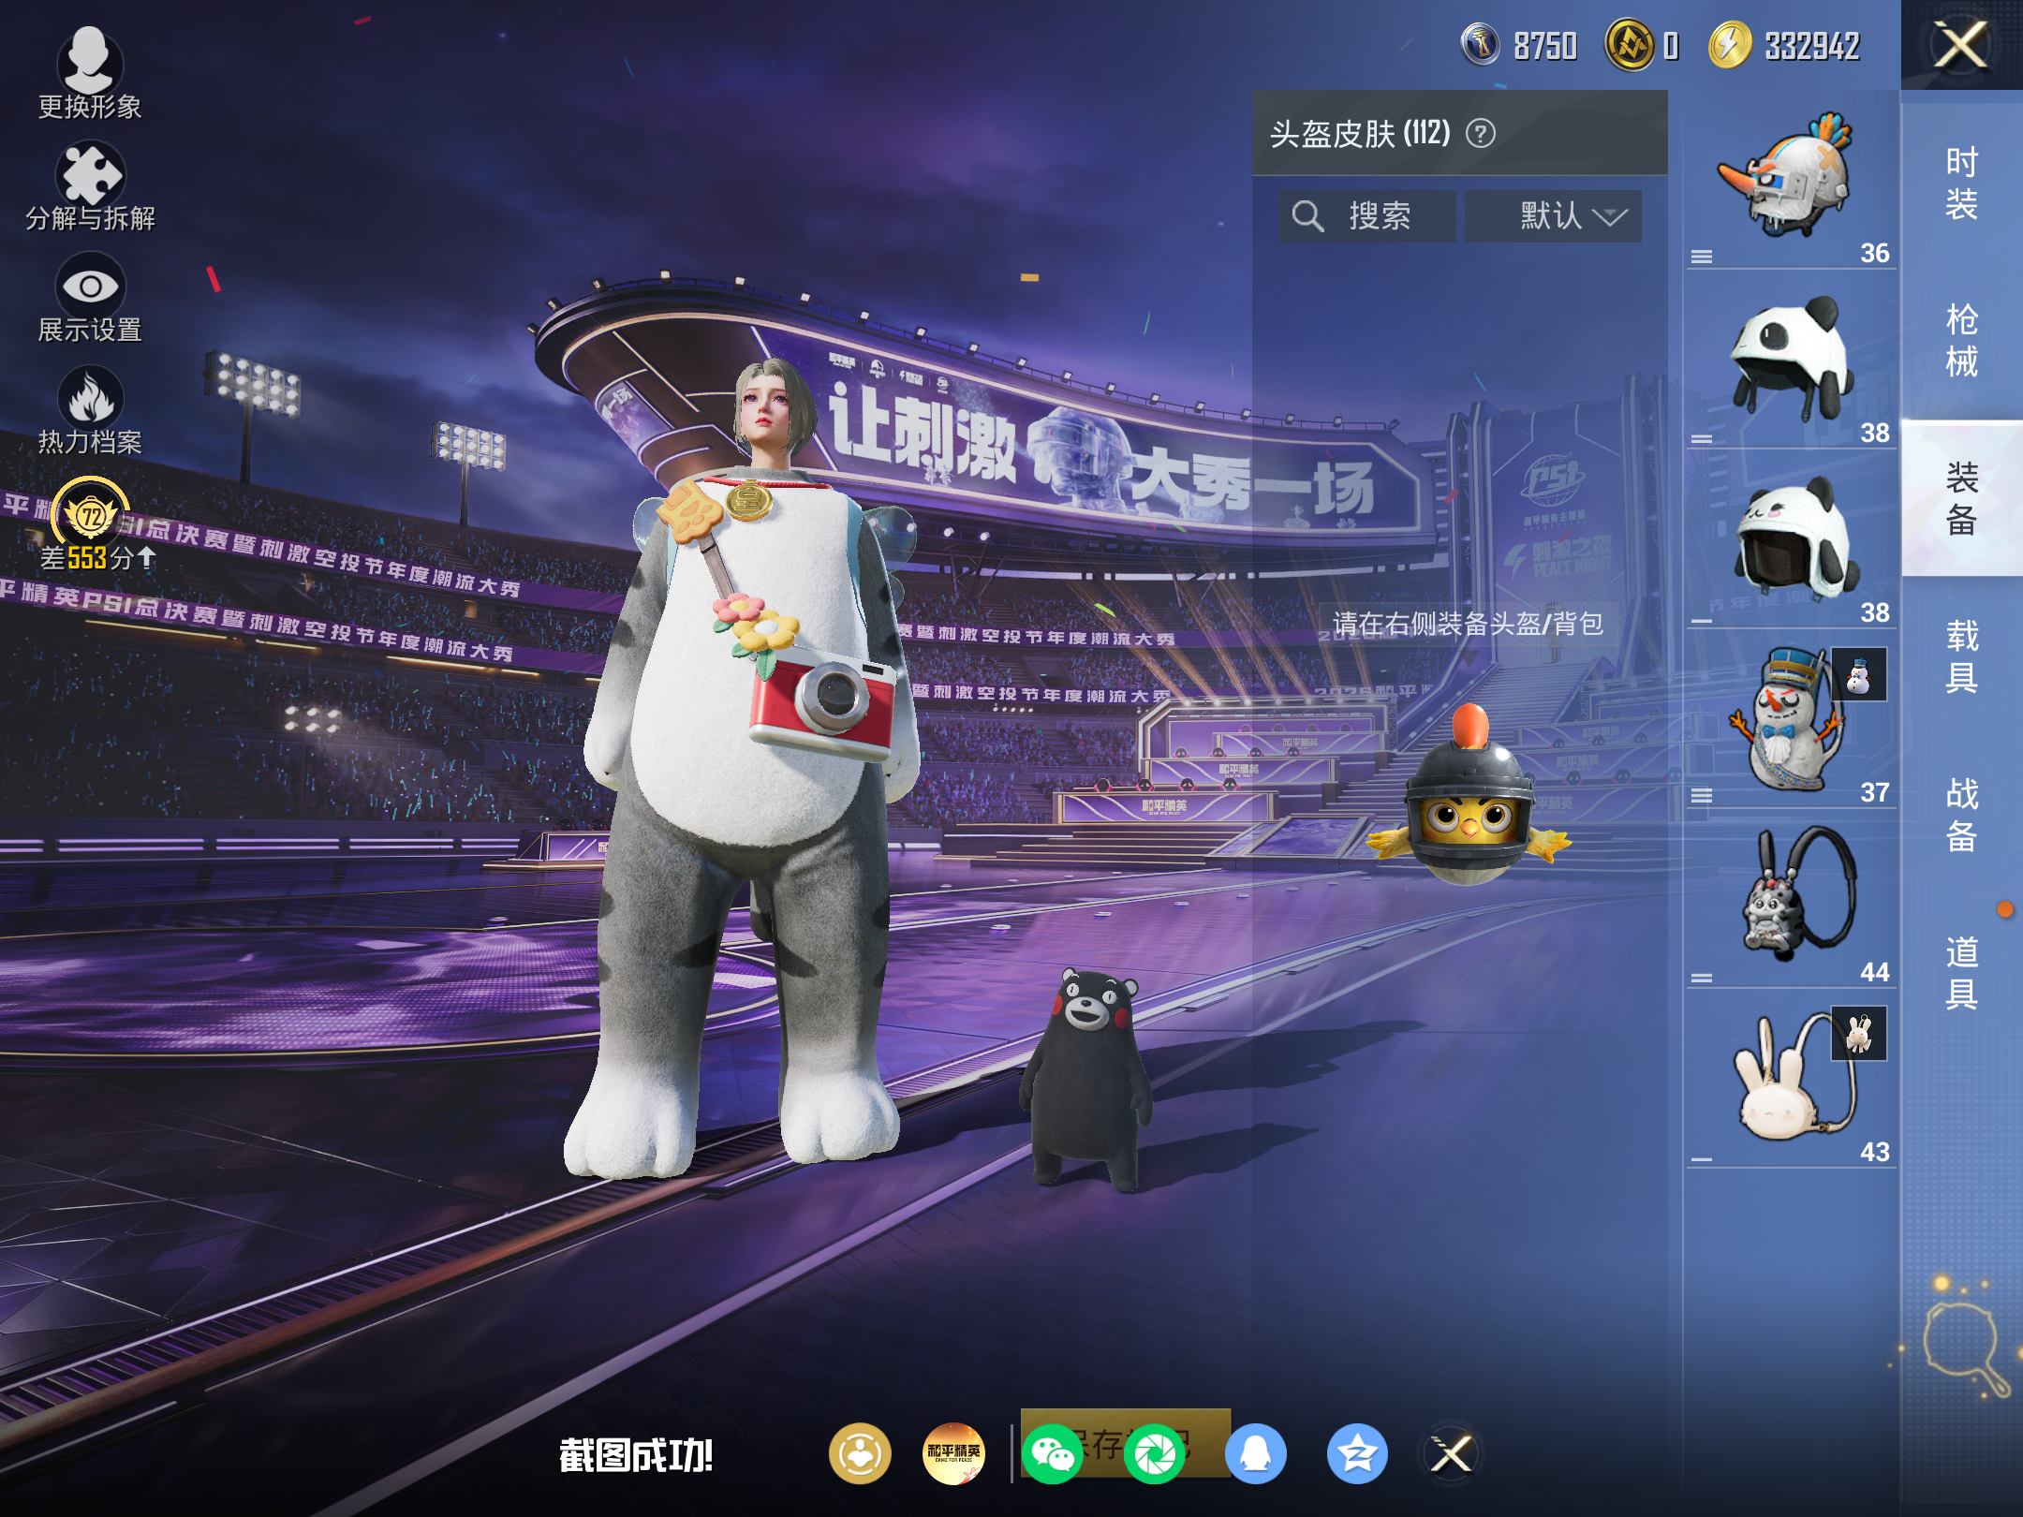Expand the 默认 sort dropdown
The image size is (2023, 1517).
[1553, 216]
